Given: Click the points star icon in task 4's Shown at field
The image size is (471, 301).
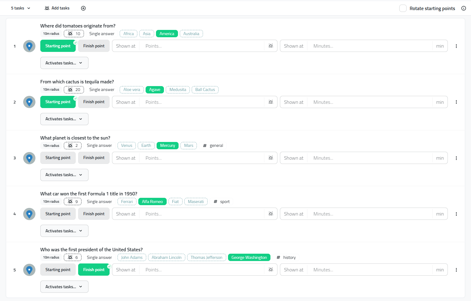Looking at the screenshot, I should coord(270,214).
